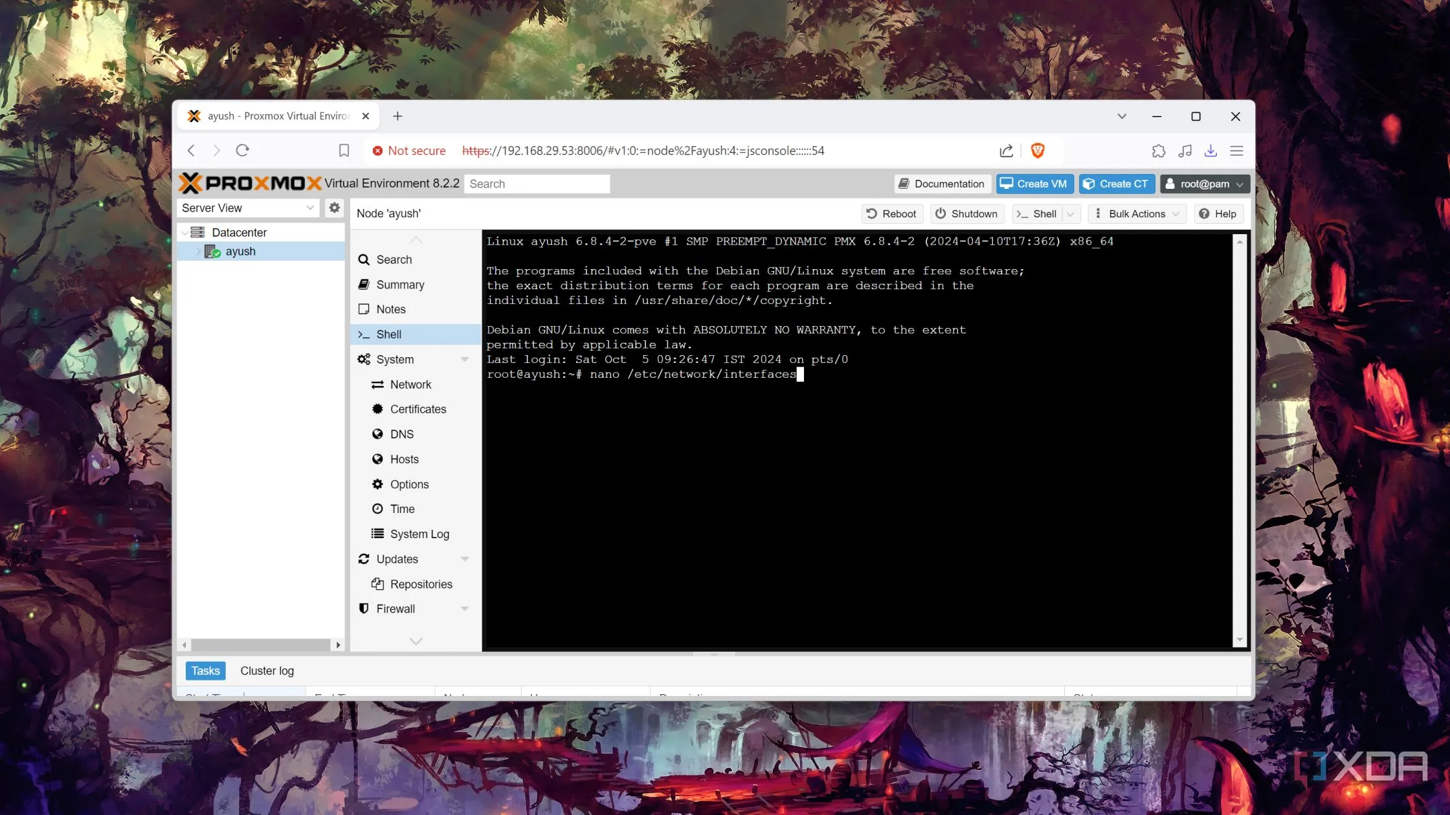The image size is (1450, 815).
Task: Open the node Summary panel
Action: coord(416,285)
